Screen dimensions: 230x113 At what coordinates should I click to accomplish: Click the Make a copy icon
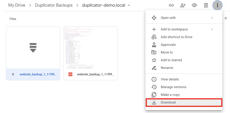coord(154,95)
